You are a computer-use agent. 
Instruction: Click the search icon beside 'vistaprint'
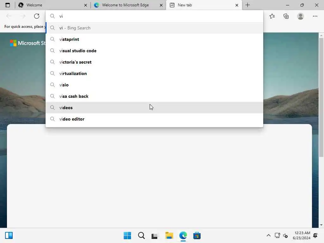pos(53,39)
